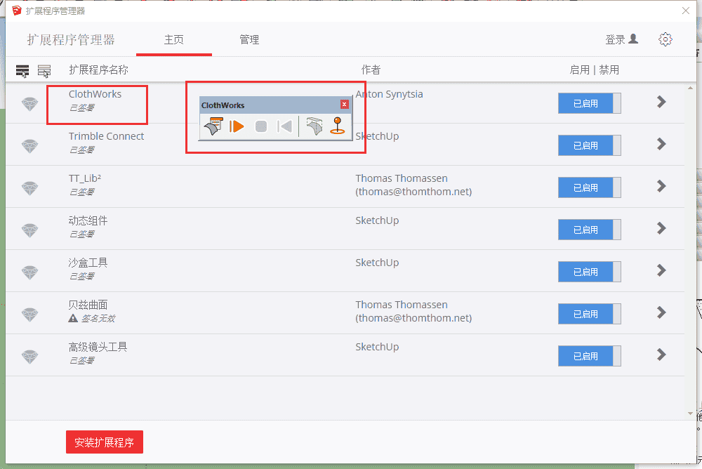The height and width of the screenshot is (469, 702).
Task: Toggle 高级镜头工具 已启用 switch
Action: [589, 356]
